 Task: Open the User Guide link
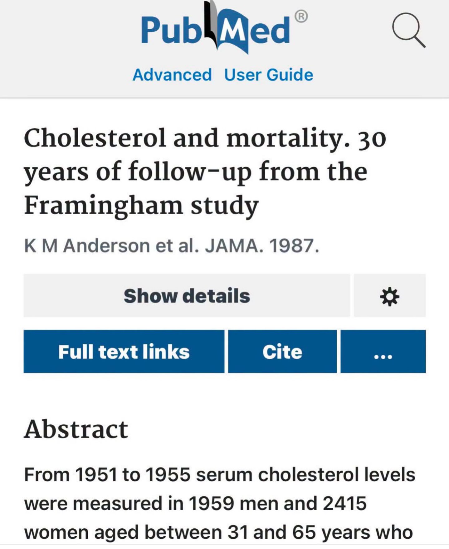[x=269, y=75]
